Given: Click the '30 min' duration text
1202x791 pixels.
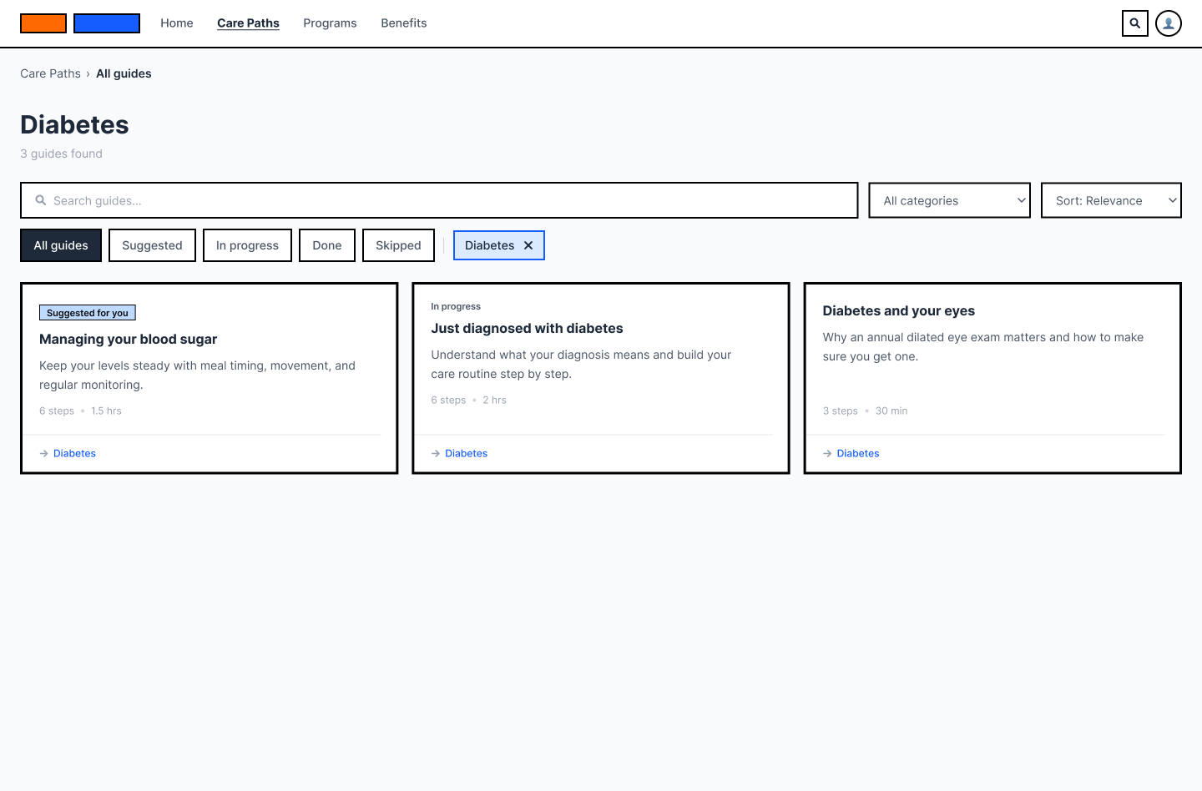Looking at the screenshot, I should (891, 411).
